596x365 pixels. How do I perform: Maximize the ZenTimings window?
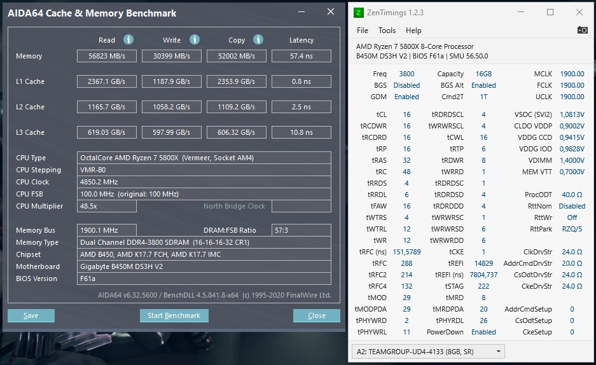(x=550, y=12)
